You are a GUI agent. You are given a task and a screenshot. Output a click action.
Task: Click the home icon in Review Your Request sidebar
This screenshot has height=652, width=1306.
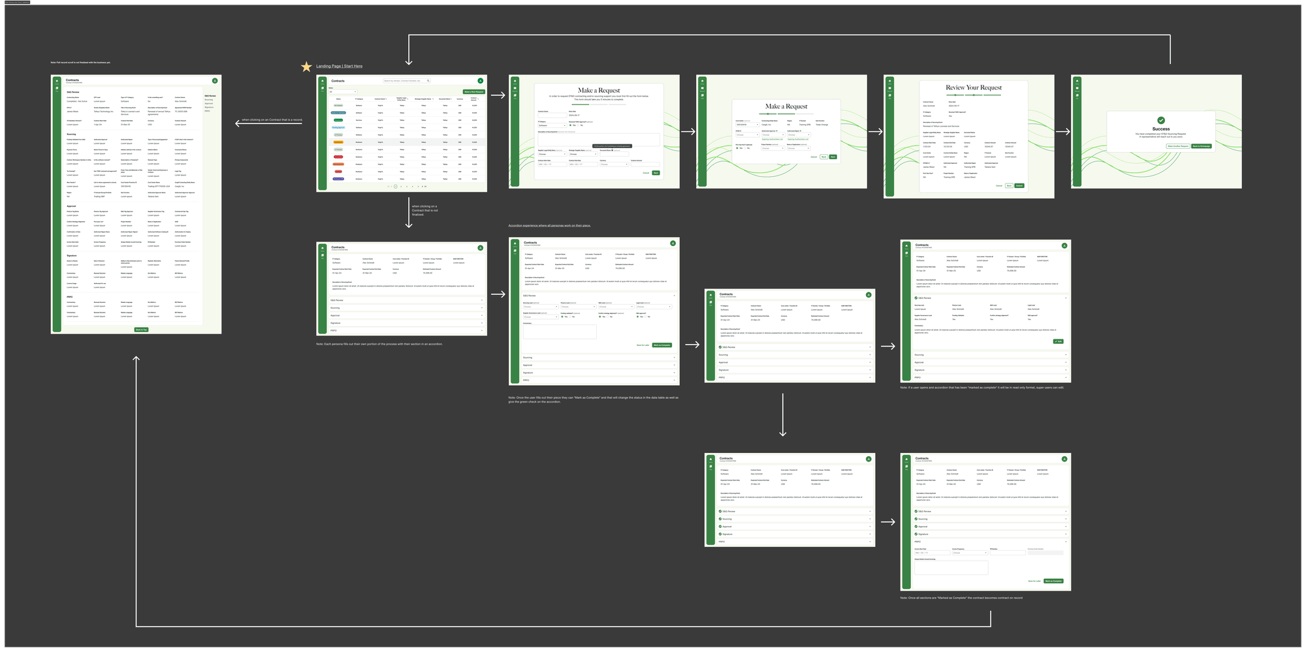point(889,81)
